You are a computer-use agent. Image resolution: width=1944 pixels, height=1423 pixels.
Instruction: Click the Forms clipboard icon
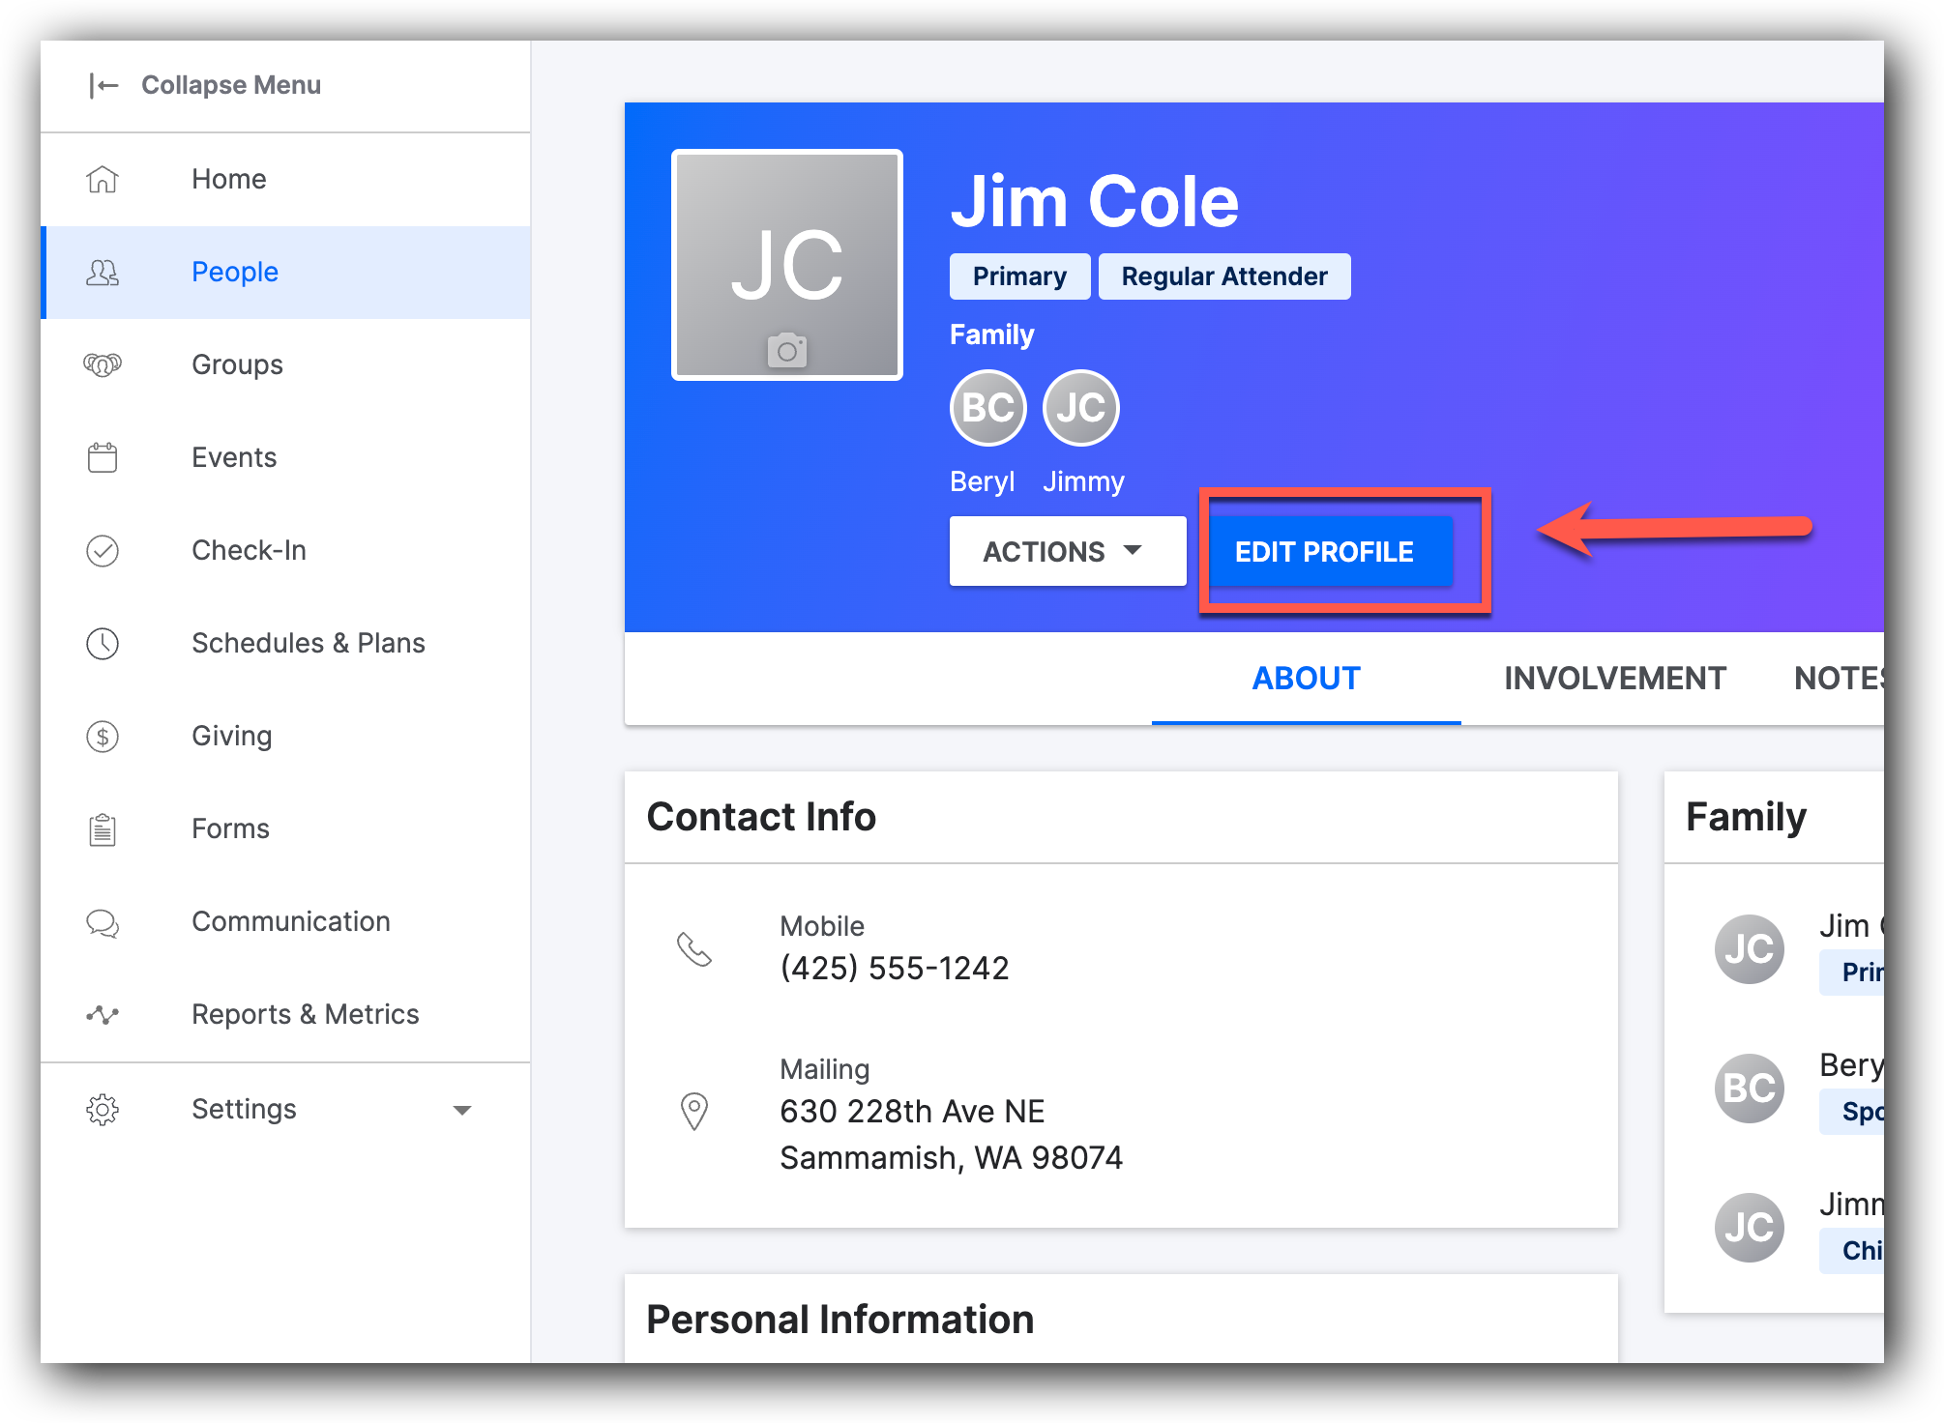103,828
